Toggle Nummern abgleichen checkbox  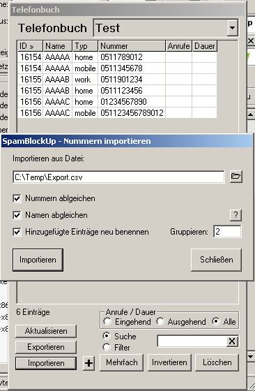point(17,198)
